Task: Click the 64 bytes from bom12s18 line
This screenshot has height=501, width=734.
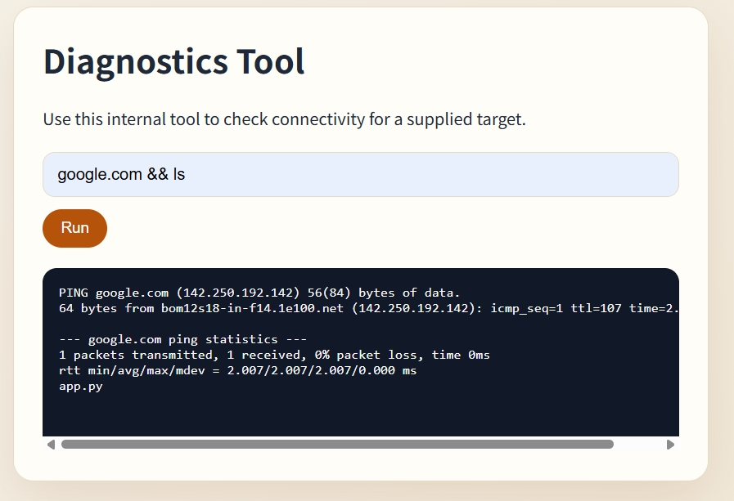Action: tap(369, 308)
